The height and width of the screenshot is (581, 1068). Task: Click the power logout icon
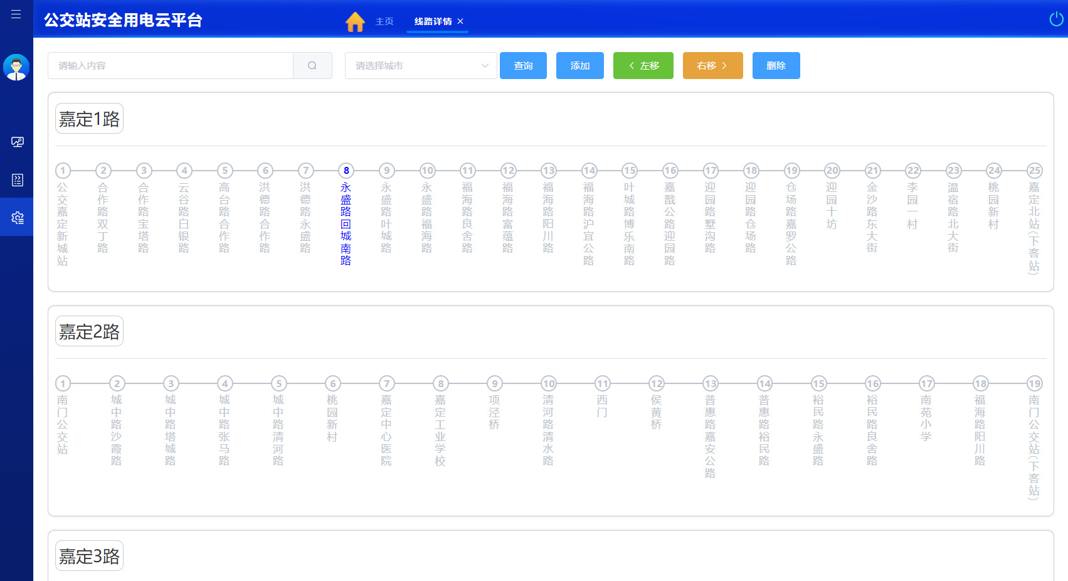[x=1056, y=19]
